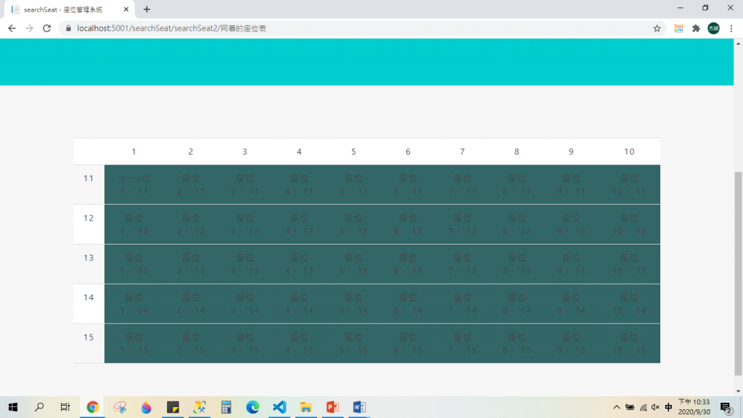Click the extension icon beside the star
The width and height of the screenshot is (743, 418).
pos(678,28)
